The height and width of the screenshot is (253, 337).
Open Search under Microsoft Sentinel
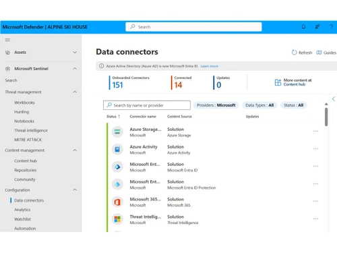[x=11, y=80]
